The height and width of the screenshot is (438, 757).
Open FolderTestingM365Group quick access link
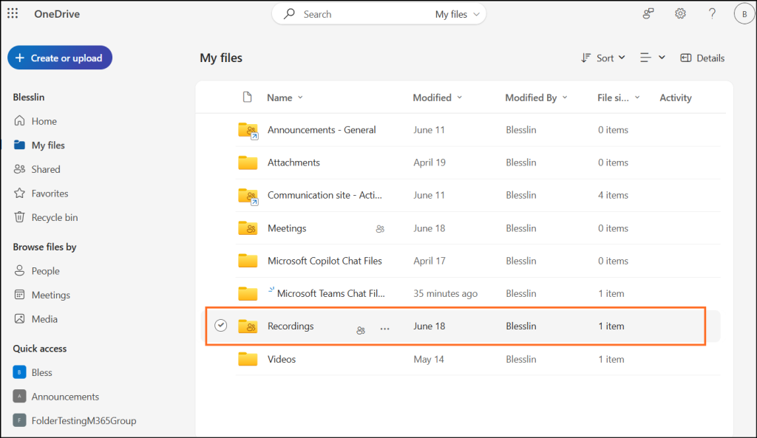click(x=84, y=420)
